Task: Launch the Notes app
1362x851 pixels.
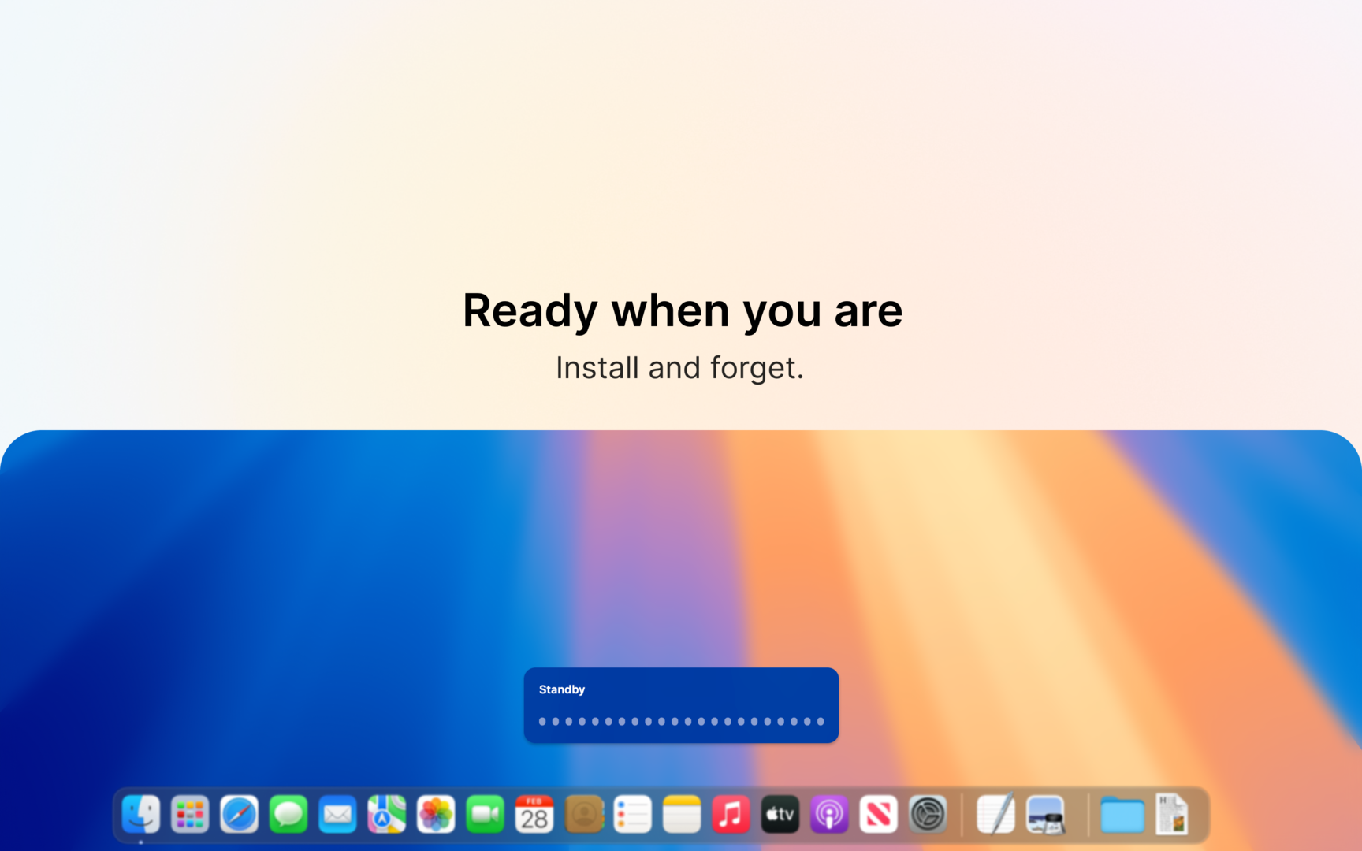Action: pyautogui.click(x=682, y=814)
